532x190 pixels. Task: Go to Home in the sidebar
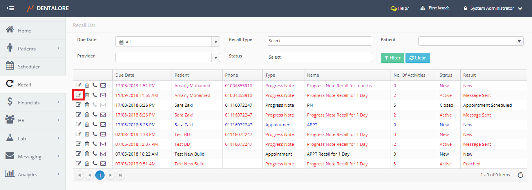24,31
